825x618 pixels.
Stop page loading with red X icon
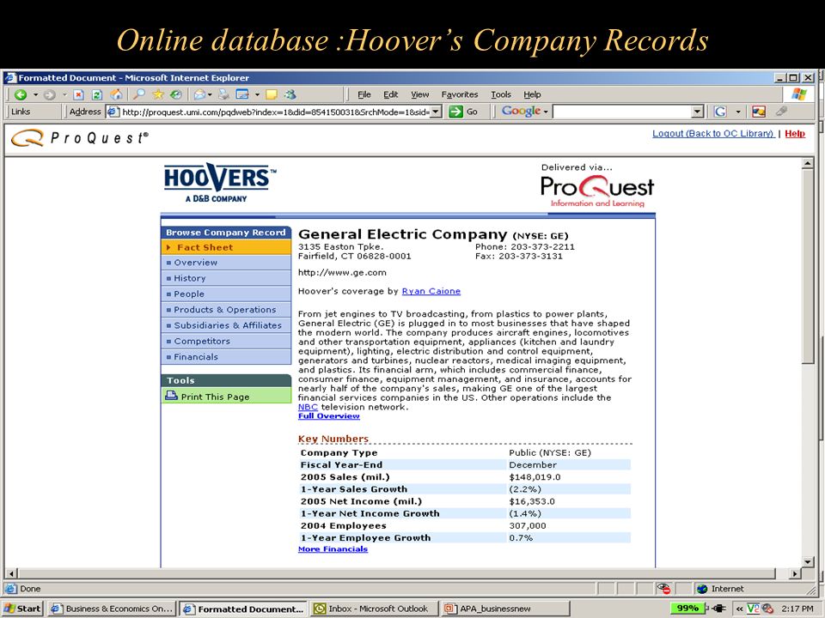pyautogui.click(x=78, y=94)
